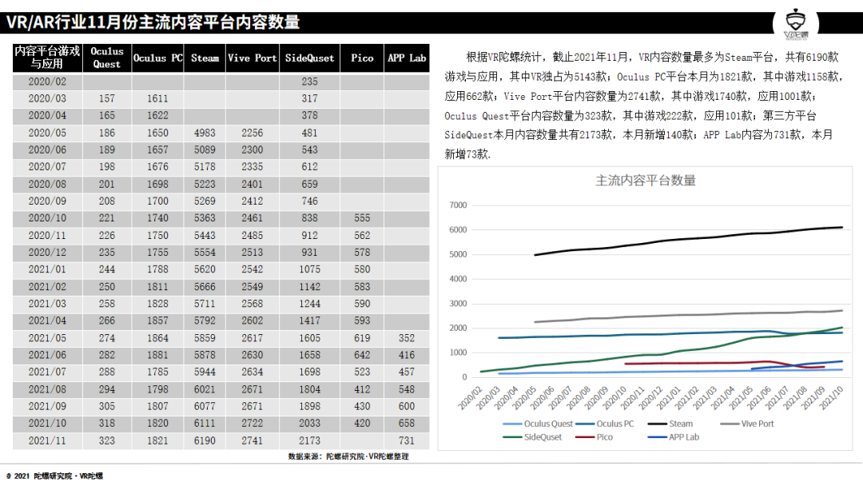Click the 2020/05 row date cell
Image resolution: width=863 pixels, height=486 pixels.
pos(47,133)
